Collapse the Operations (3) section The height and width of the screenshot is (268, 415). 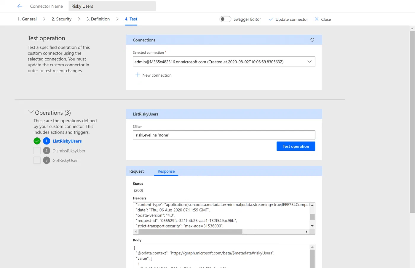tap(31, 112)
